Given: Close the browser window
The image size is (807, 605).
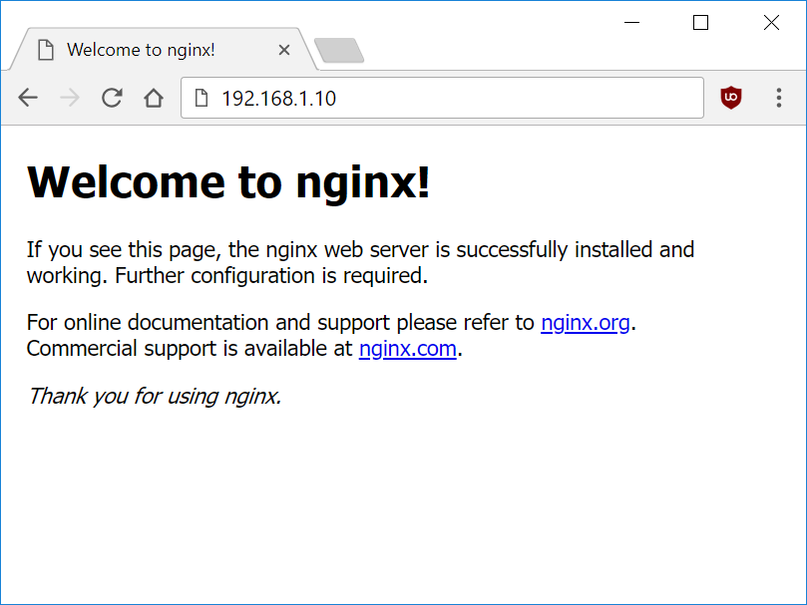Looking at the screenshot, I should point(771,23).
